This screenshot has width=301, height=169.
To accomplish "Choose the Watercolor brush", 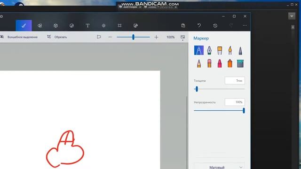I will pos(230,50).
